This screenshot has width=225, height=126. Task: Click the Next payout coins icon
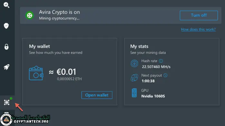(x=134, y=78)
